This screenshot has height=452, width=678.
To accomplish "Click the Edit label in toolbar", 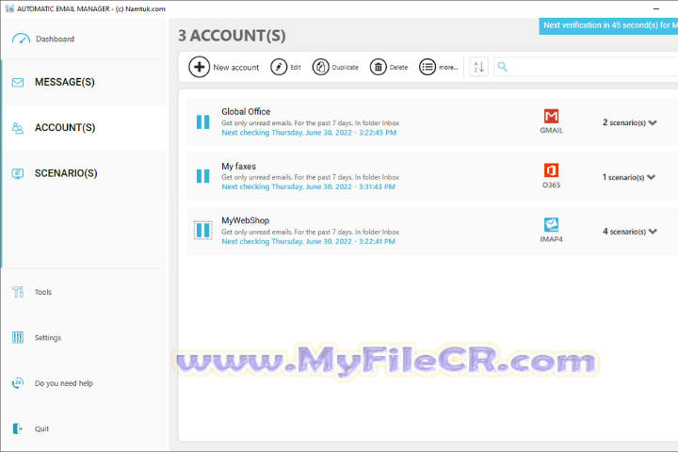I will coord(296,68).
